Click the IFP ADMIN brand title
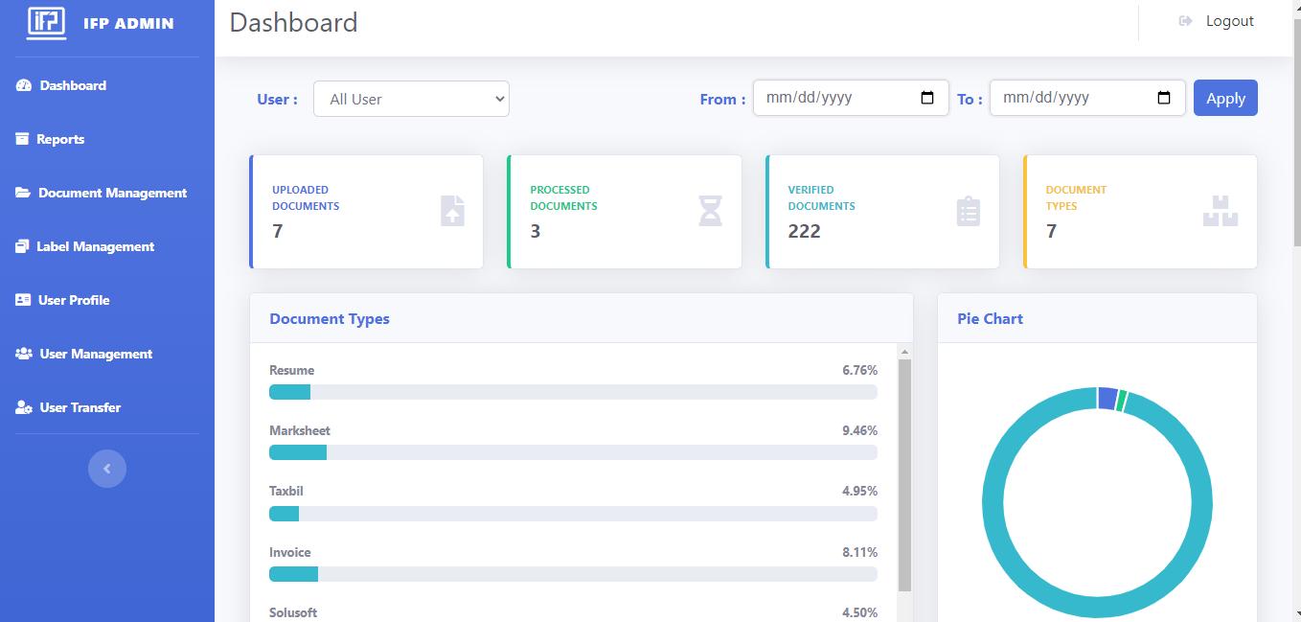This screenshot has height=622, width=1301. [128, 23]
